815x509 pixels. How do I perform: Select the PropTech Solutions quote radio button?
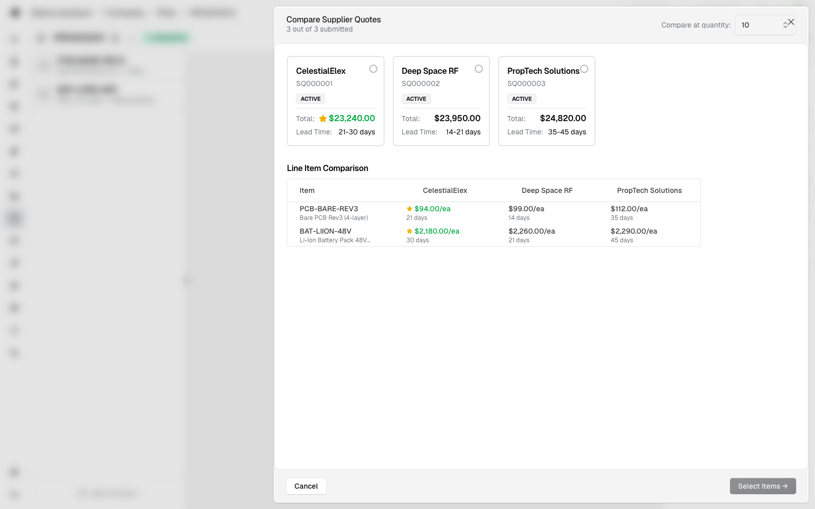[584, 69]
